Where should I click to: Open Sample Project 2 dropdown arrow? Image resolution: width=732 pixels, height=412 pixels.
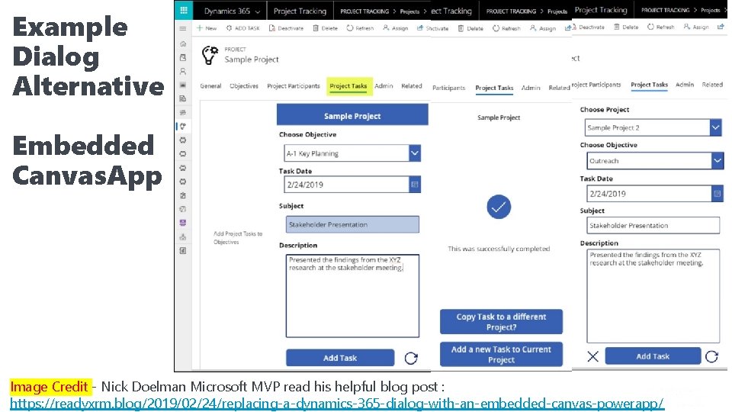tap(715, 127)
